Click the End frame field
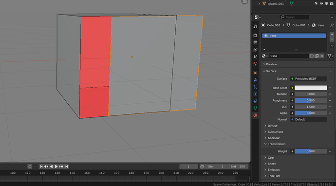The image size is (336, 186). tap(238, 167)
